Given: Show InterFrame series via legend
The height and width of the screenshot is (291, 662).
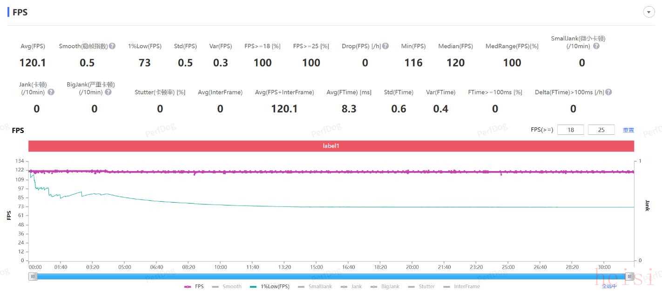Looking at the screenshot, I should click(461, 286).
